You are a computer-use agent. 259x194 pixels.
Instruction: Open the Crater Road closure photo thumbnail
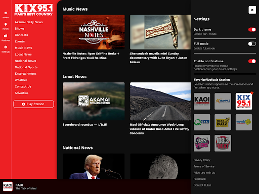point(160,101)
